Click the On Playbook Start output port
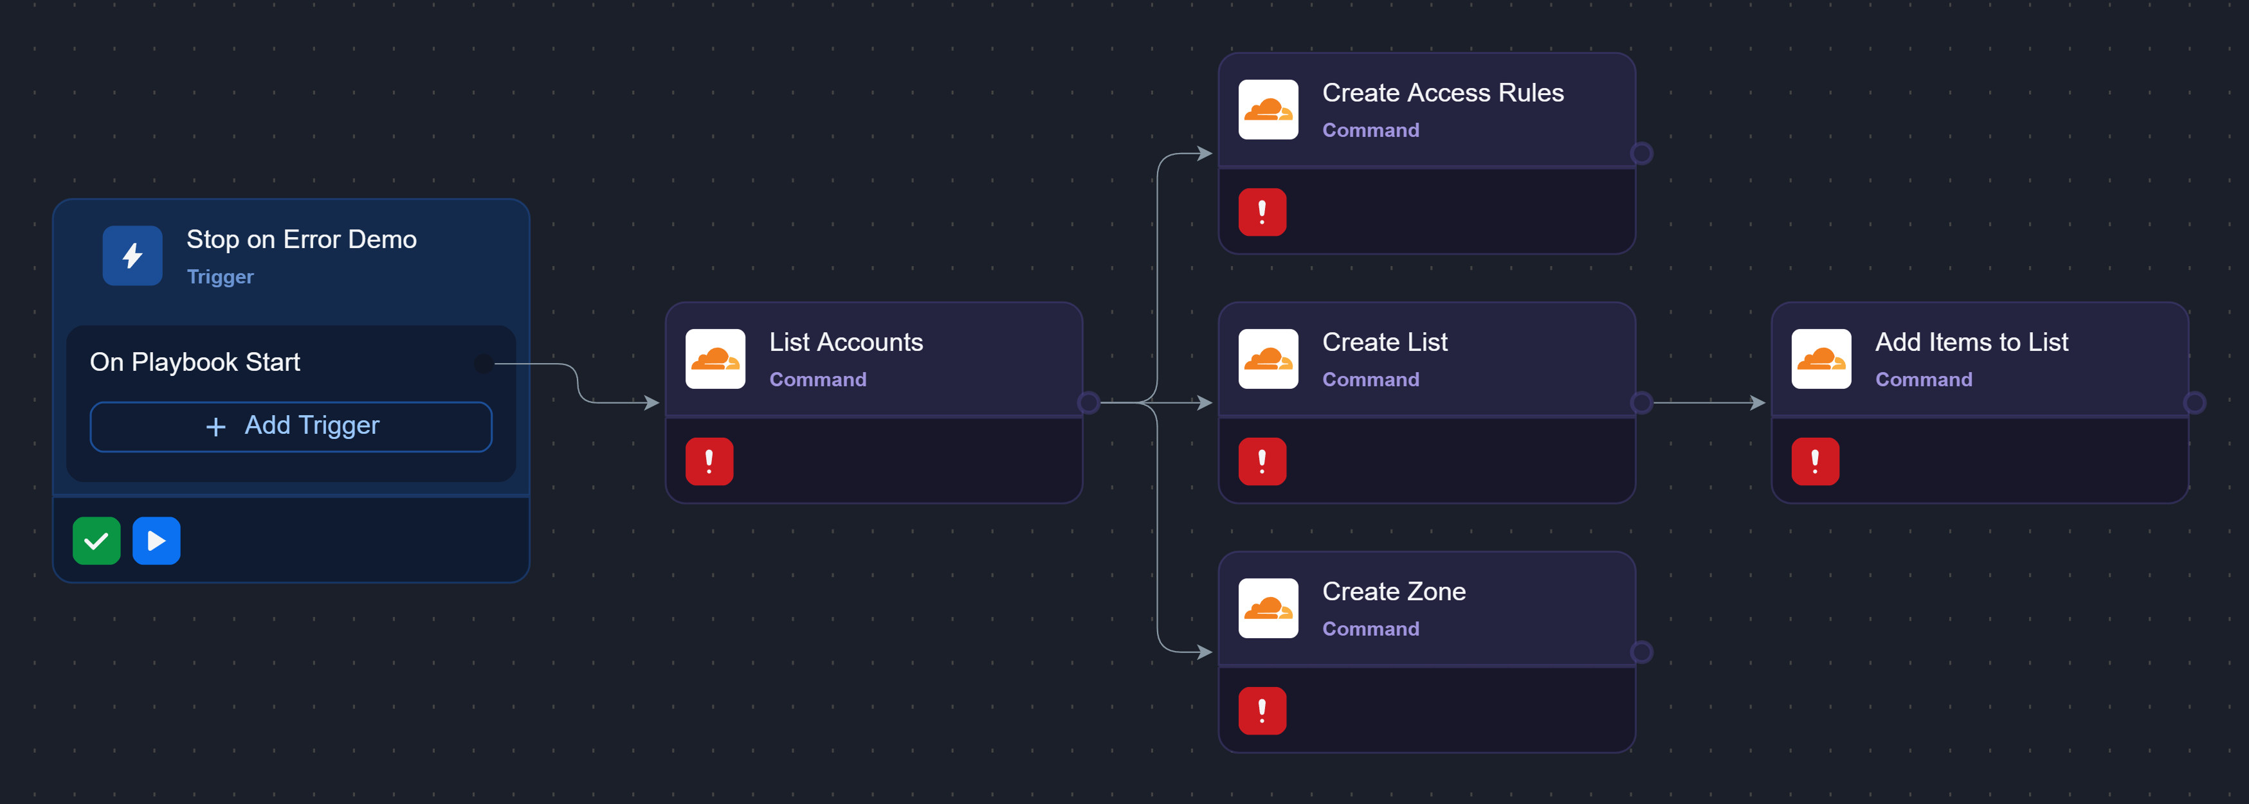Screen dimensions: 2249x804 click(x=483, y=364)
